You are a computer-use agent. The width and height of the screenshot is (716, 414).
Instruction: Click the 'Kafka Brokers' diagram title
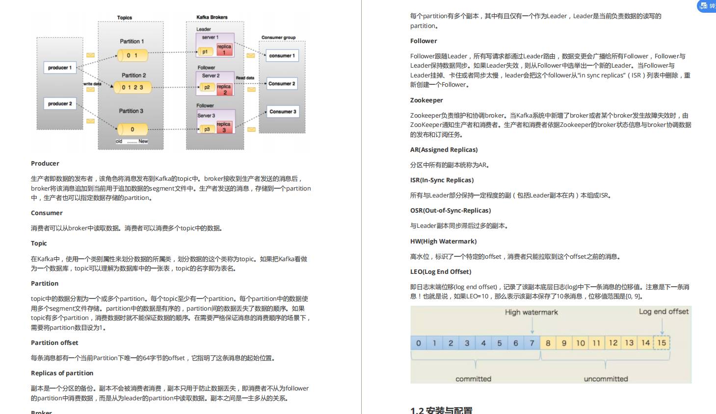[x=212, y=17]
